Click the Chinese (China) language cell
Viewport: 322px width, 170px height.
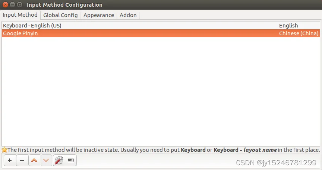click(x=299, y=33)
